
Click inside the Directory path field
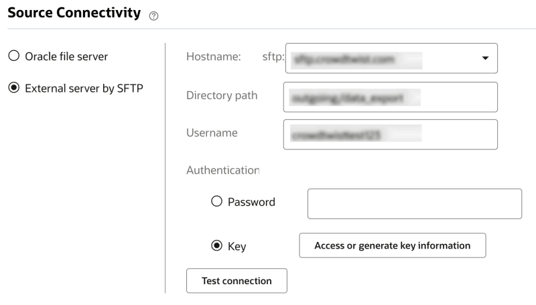[390, 97]
